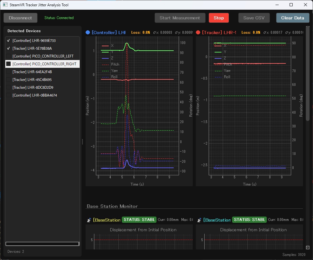Viewport: 313px width, 260px height.
Task: Click the blue status dot next to [Controller] LHF
Action: pos(87,32)
